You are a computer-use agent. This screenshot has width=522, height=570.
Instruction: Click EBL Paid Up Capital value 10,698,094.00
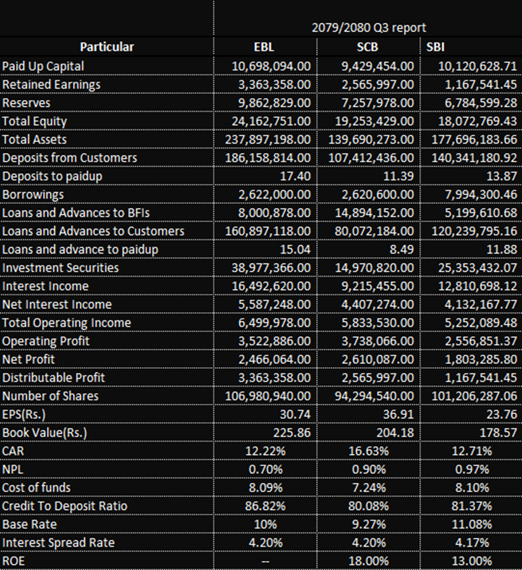(x=271, y=66)
